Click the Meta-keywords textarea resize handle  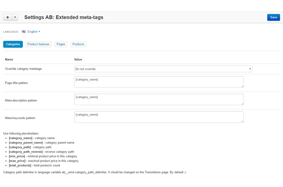pos(242,121)
